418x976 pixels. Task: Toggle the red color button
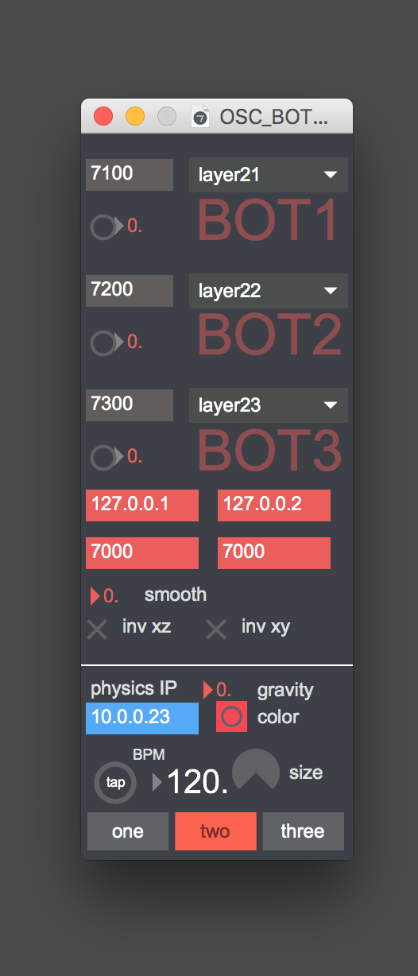point(232,717)
